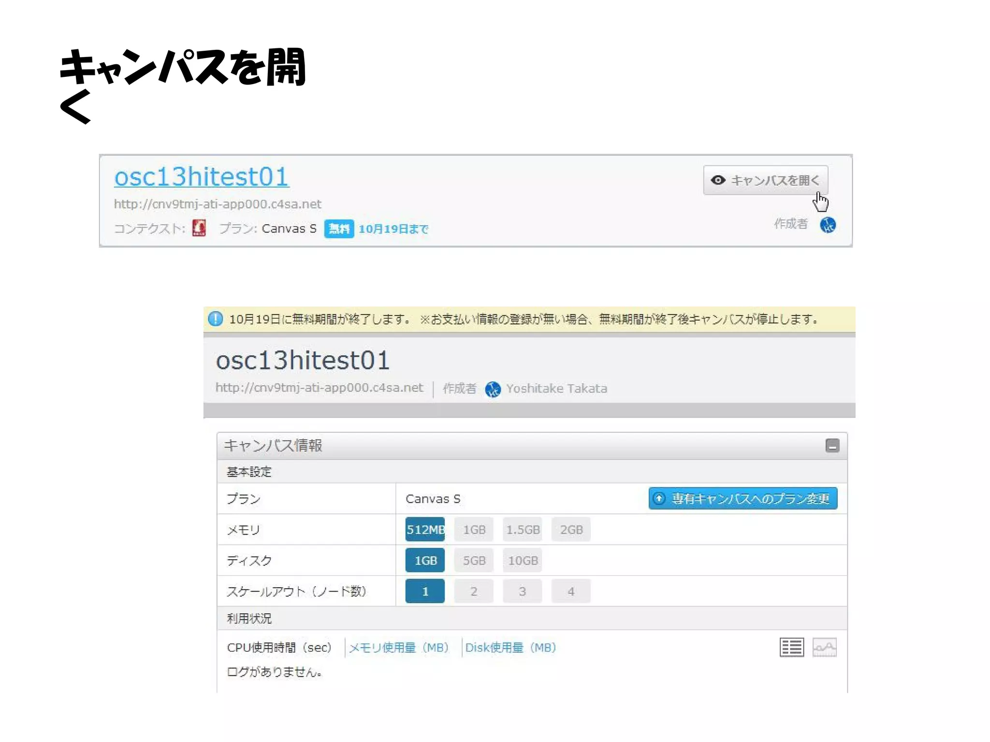Open the osc13hitest01 canvas link
This screenshot has height=742, width=990.
click(x=201, y=176)
